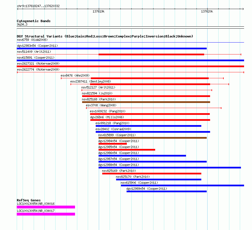The image size is (252, 230).
Task: Click the nsv821594 (Ju2010) red loss bar
Action: 146,96
